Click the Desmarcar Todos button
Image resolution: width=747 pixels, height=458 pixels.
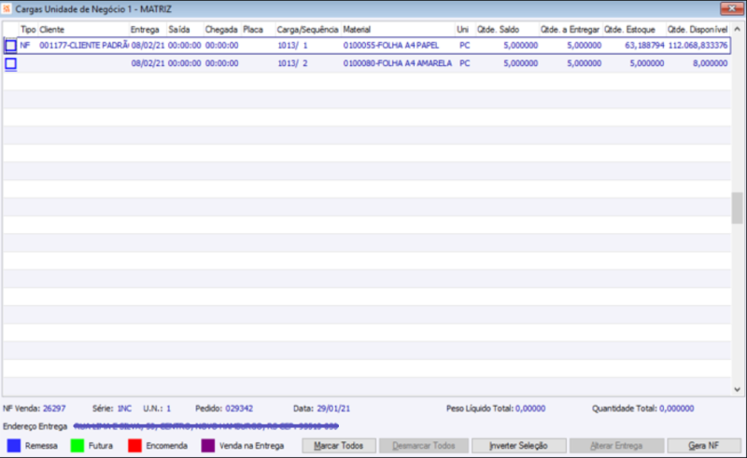point(424,446)
